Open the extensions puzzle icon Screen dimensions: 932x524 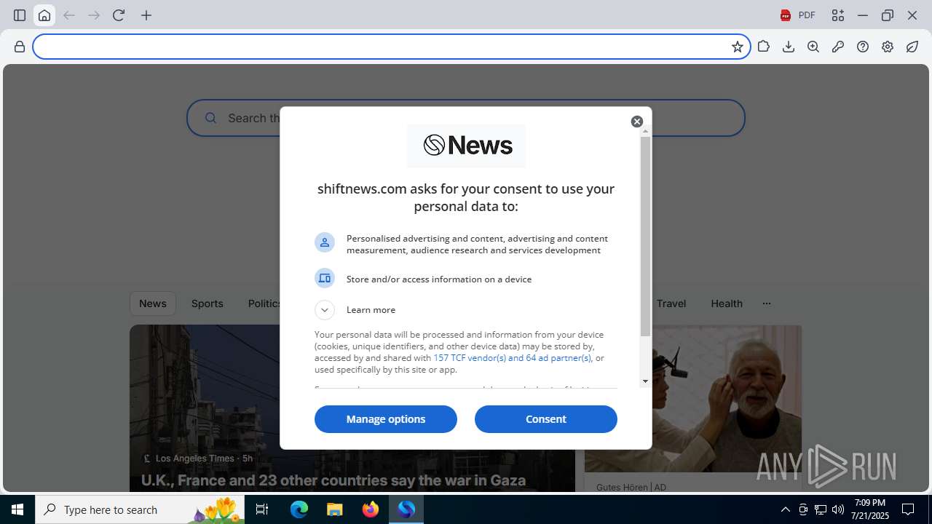coord(764,47)
